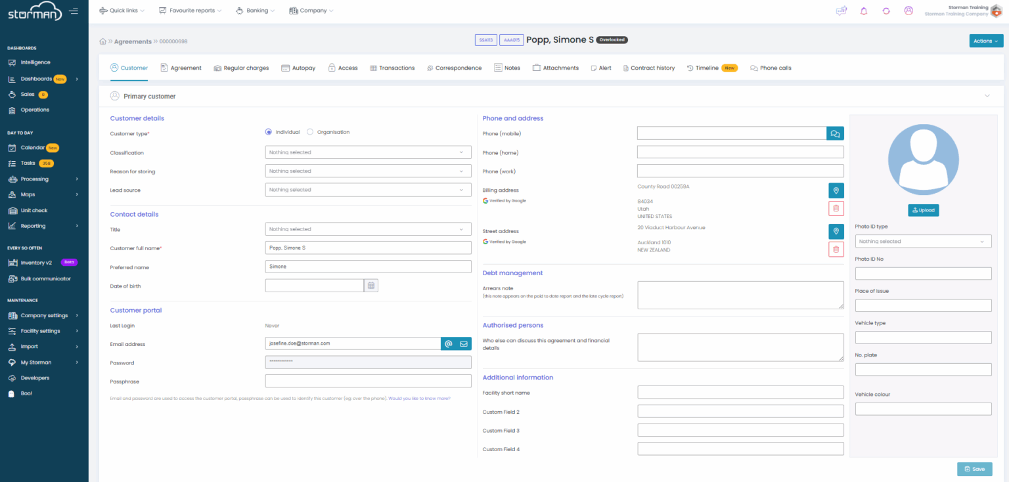Viewport: 1009px width, 482px height.
Task: Click the chat messages icon in header
Action: tap(841, 11)
